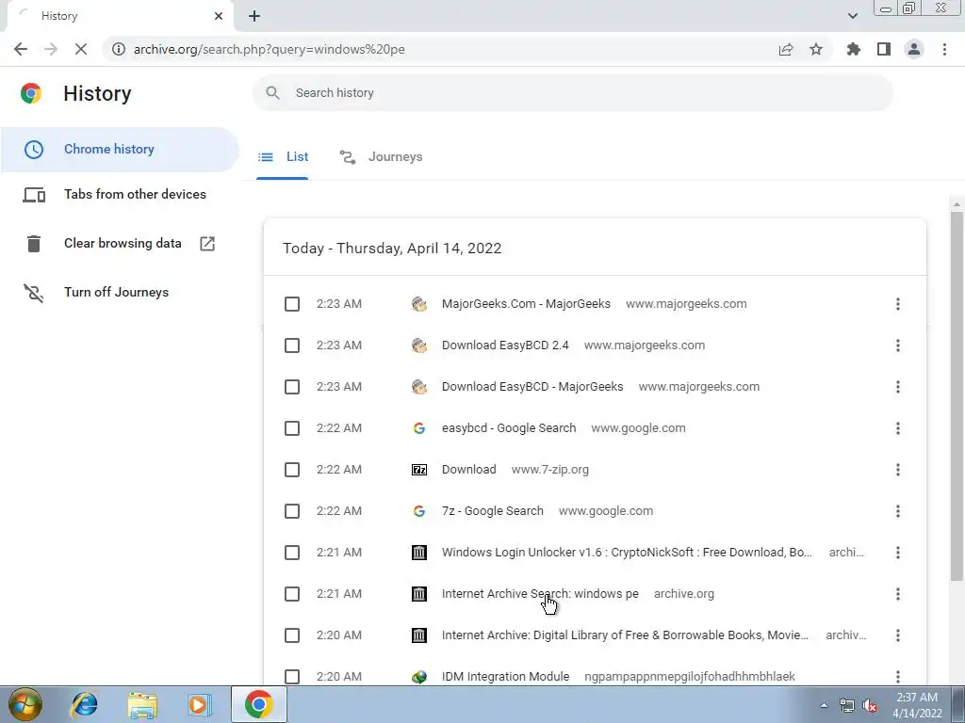
Task: Open actions menu for Download EasyBCD 2.4
Action: (898, 345)
